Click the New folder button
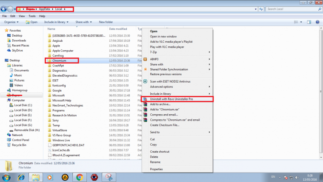 coord(106,22)
